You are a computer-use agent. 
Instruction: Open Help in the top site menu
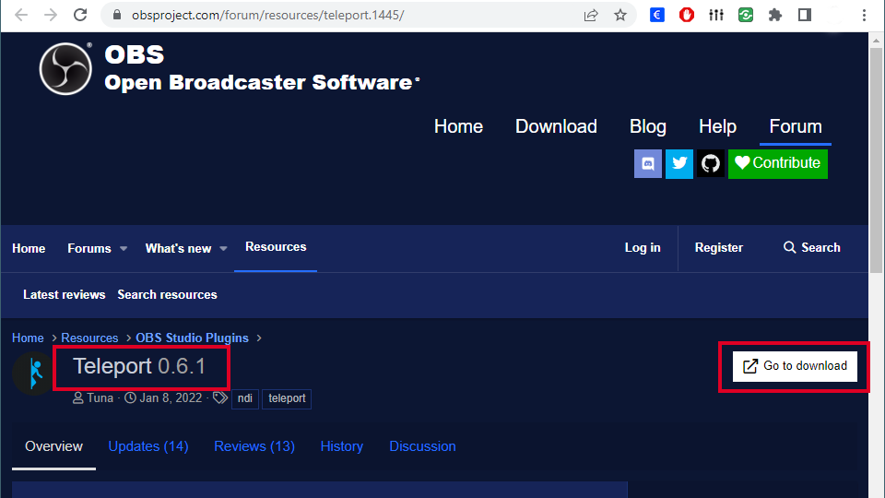tap(717, 126)
